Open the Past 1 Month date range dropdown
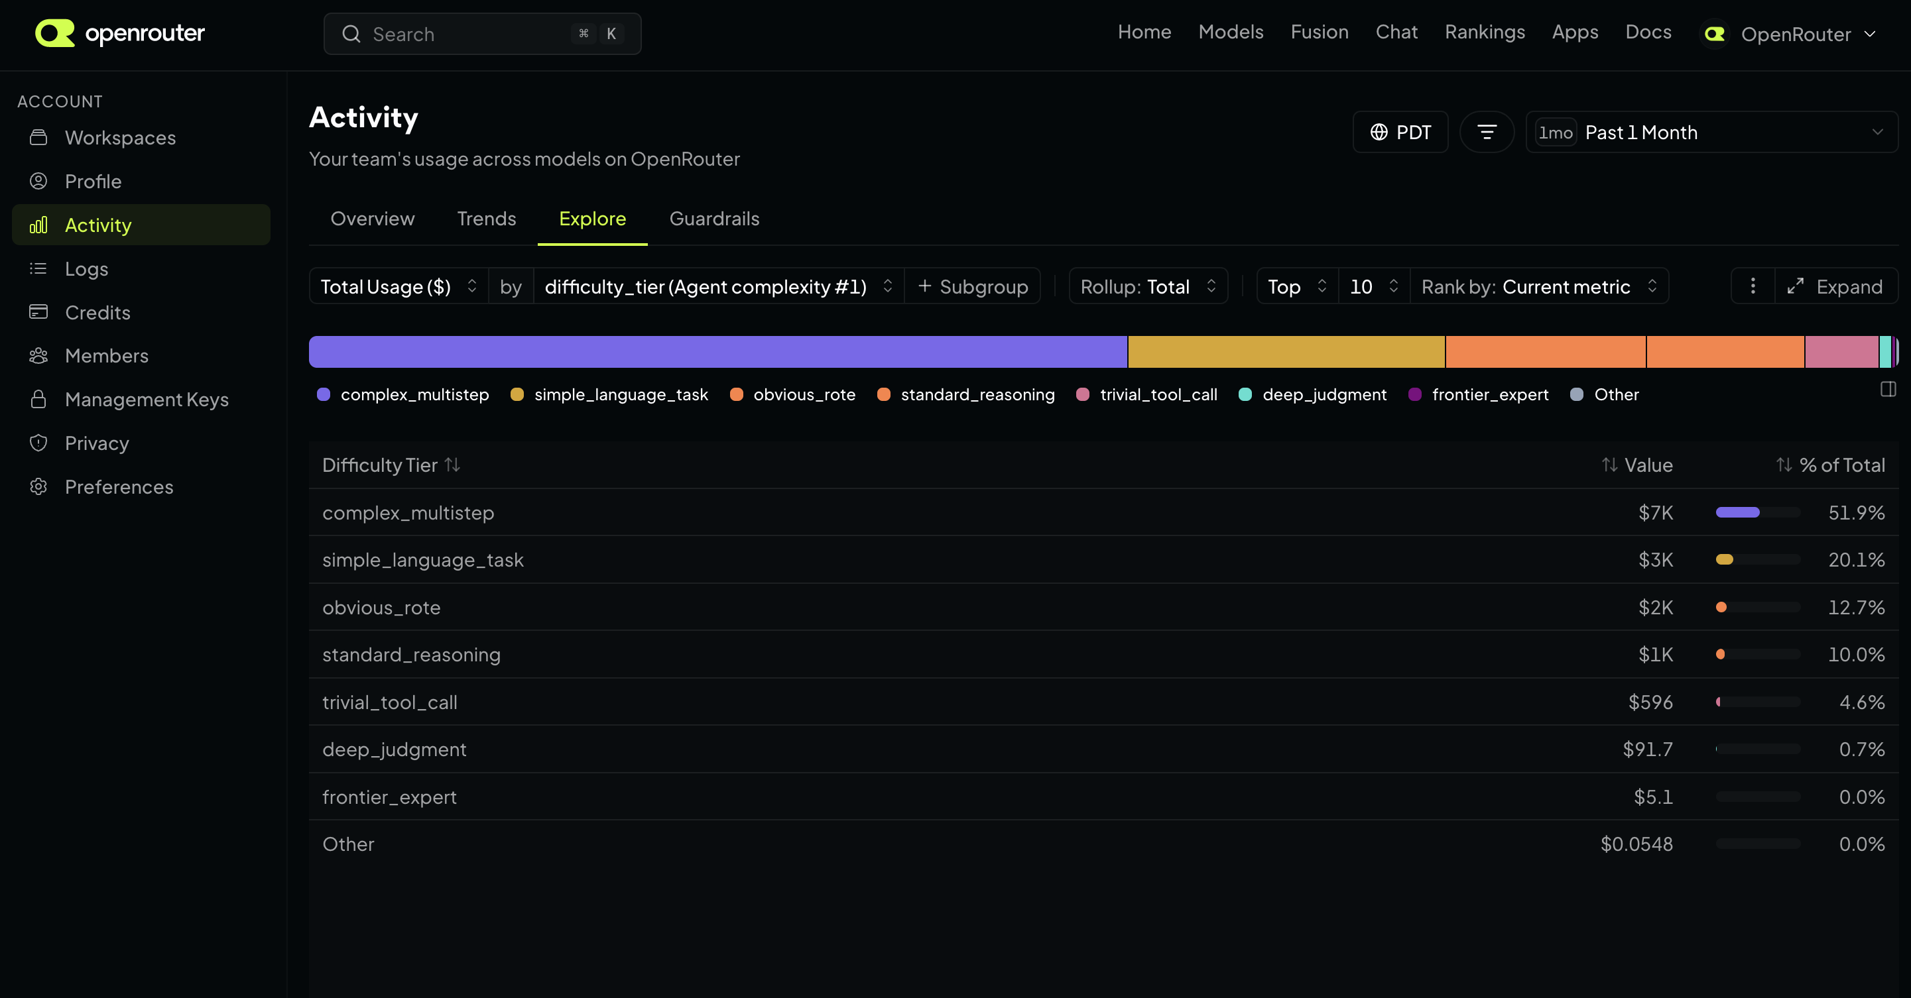Image resolution: width=1911 pixels, height=998 pixels. pos(1711,133)
